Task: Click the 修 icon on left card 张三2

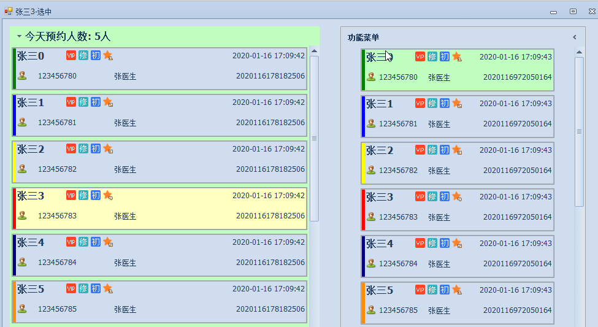Action: point(83,148)
